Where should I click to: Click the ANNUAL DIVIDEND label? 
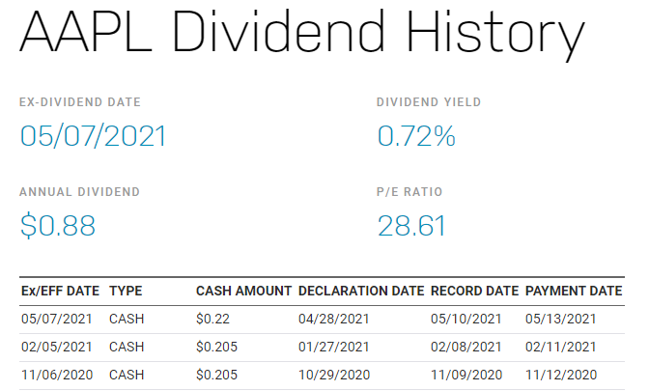[x=80, y=192]
